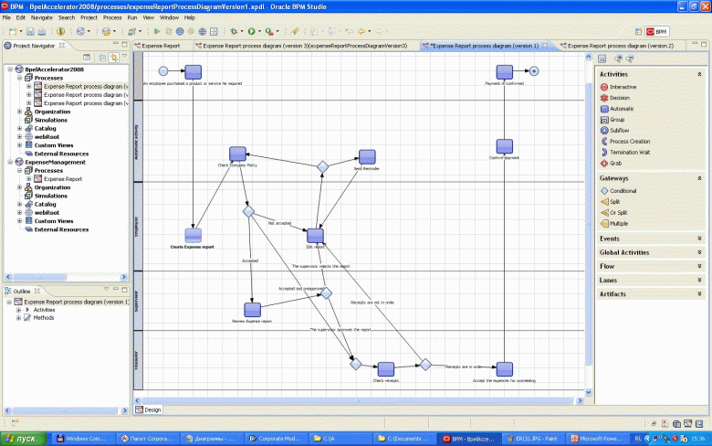712x446 pixels.
Task: Click the green circle Run-as toolbar icon
Action: 251,31
